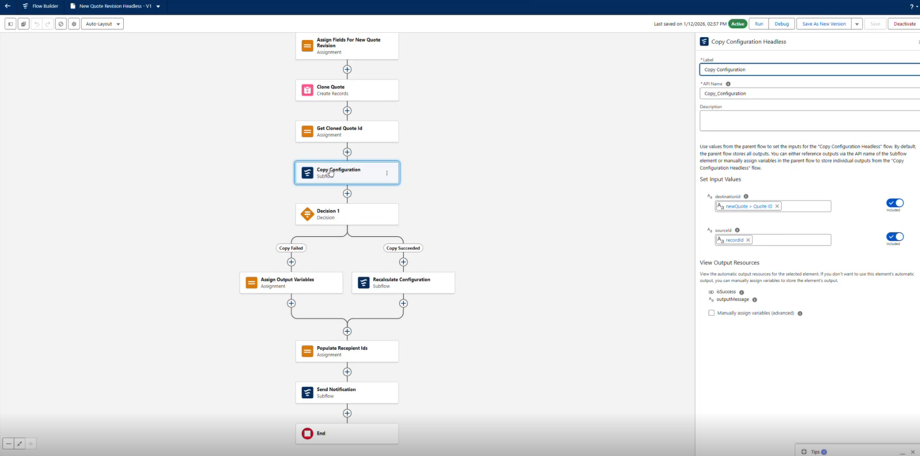Click the select elements toolbar icon
This screenshot has height=456, width=920.
tap(23, 24)
